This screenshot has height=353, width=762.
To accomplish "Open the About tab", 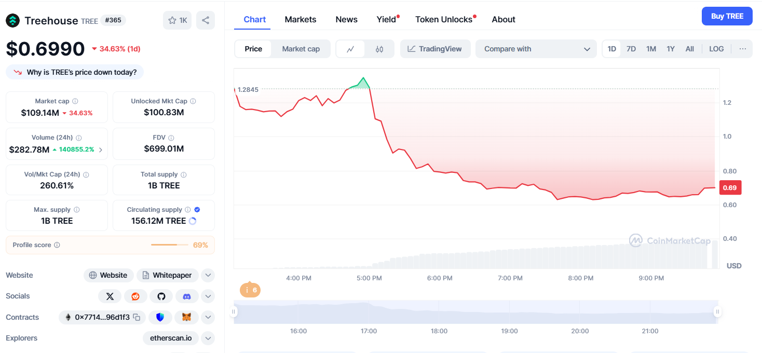I will 504,19.
